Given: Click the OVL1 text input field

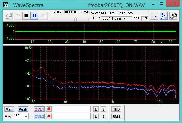Looking at the screenshot, I should click(x=72, y=109).
